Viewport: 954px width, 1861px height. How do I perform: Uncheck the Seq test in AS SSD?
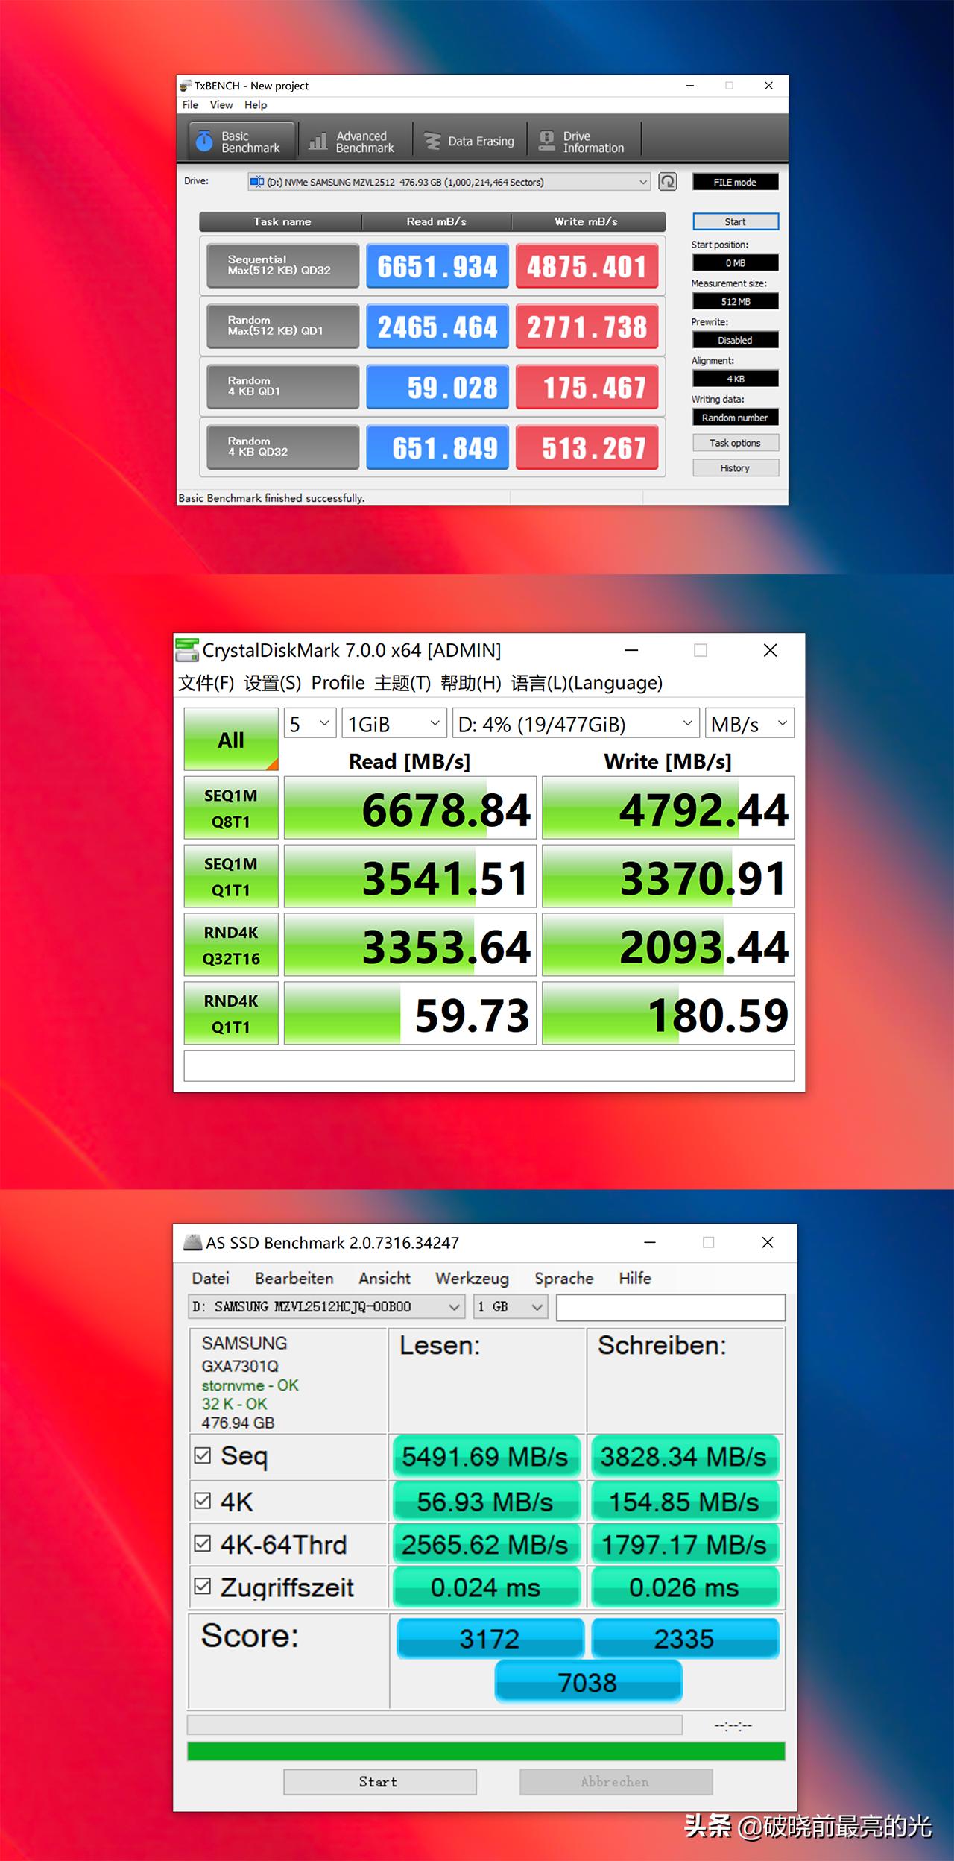202,1455
